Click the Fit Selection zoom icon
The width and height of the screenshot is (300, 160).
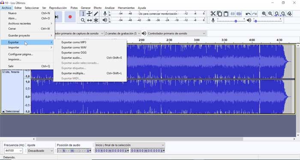[277, 14]
